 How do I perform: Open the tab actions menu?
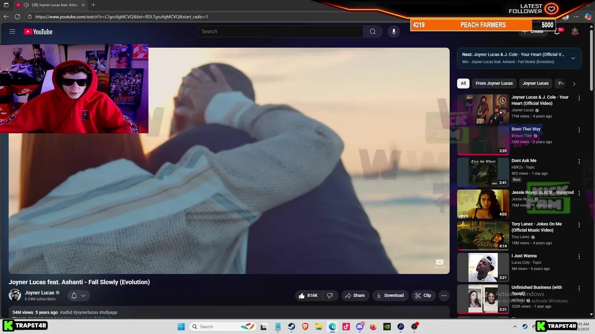6,5
